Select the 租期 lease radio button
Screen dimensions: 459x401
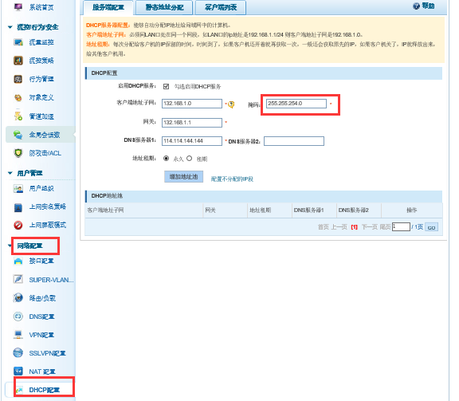[x=190, y=159]
